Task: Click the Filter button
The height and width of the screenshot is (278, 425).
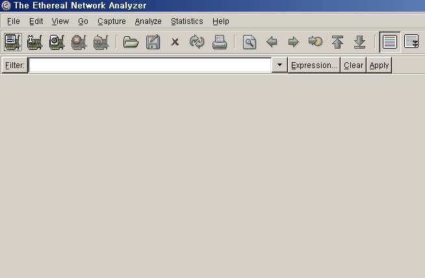Action: tap(15, 65)
